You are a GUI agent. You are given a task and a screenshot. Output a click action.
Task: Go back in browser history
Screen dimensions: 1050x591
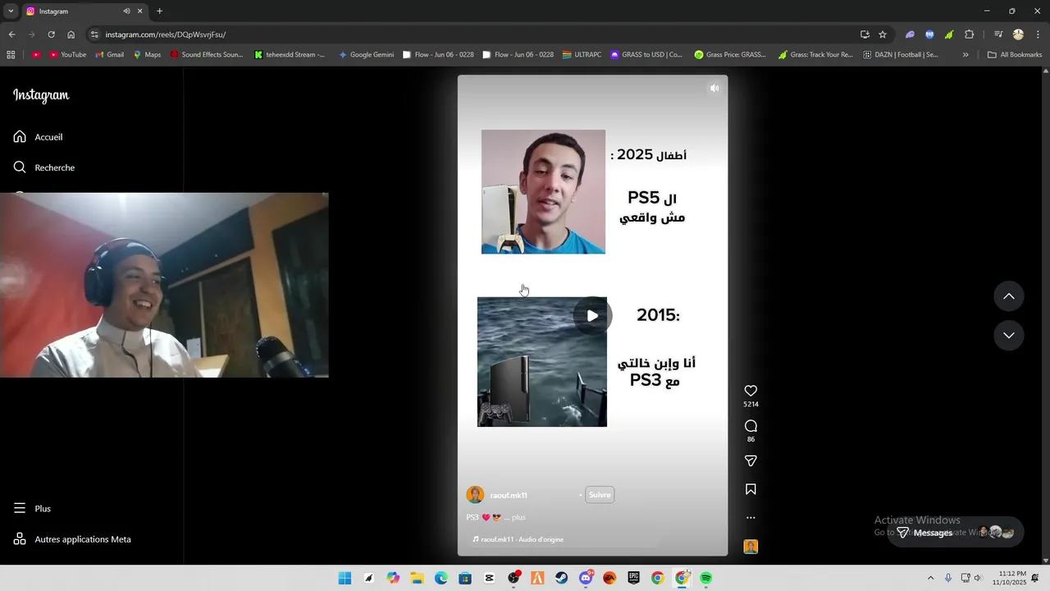(11, 34)
